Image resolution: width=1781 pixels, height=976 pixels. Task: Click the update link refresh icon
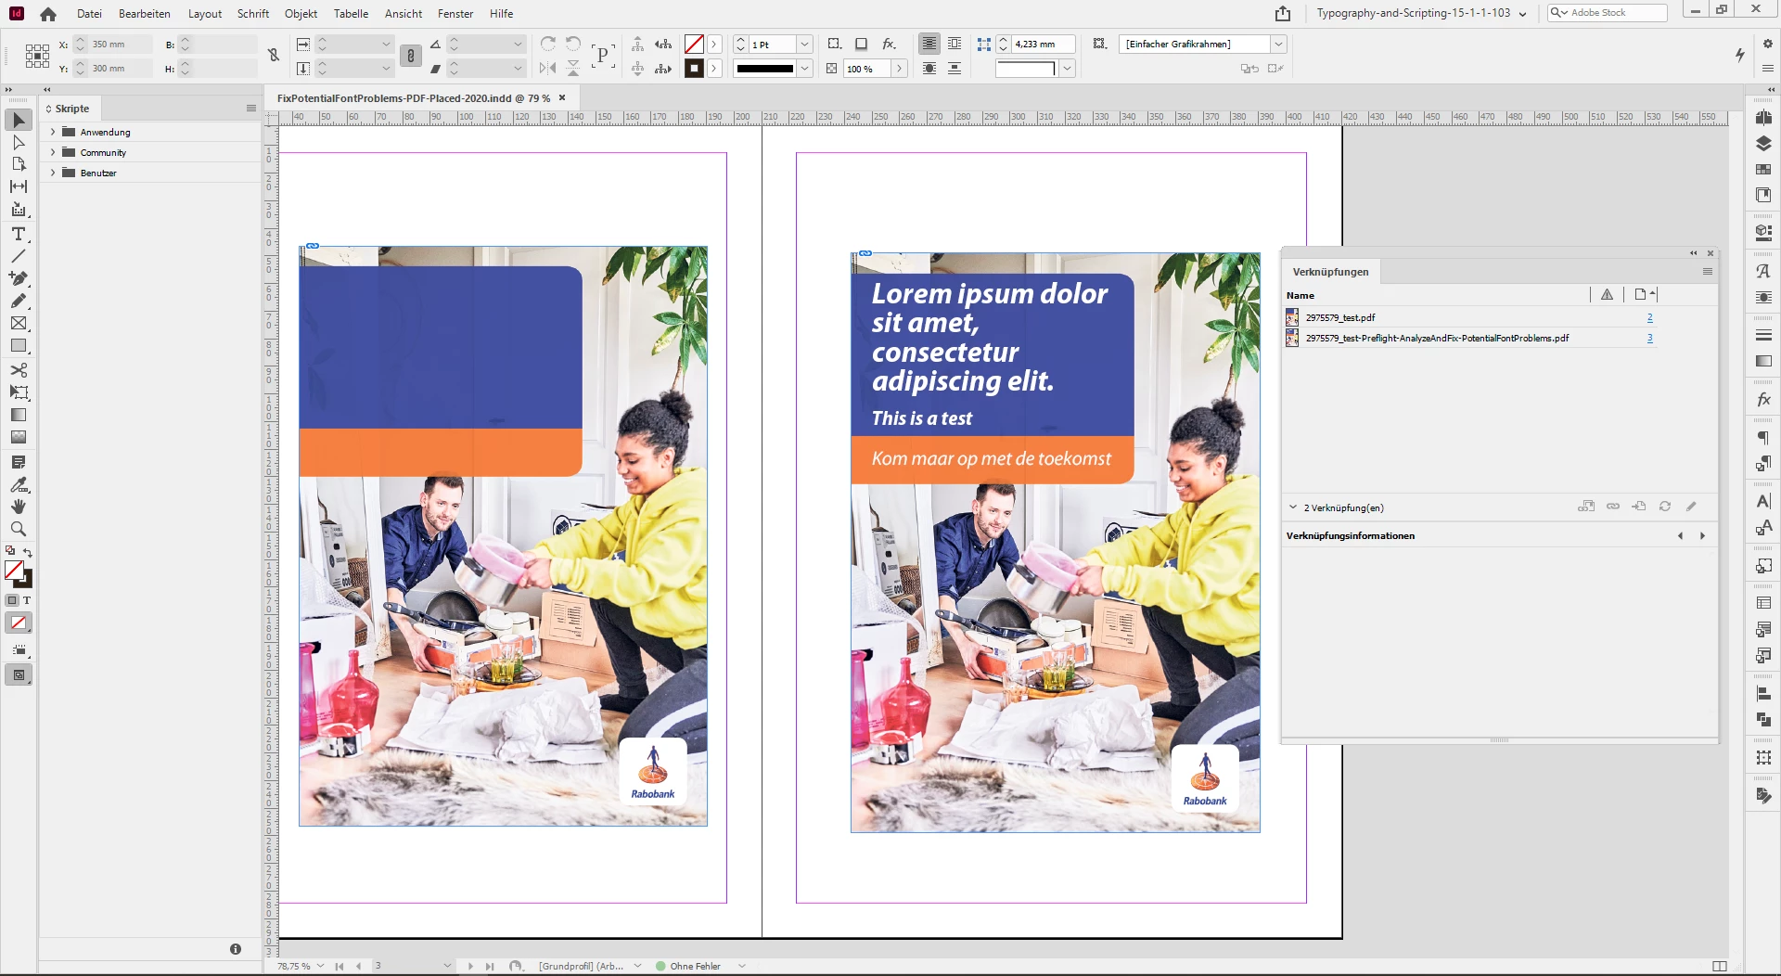(1665, 507)
